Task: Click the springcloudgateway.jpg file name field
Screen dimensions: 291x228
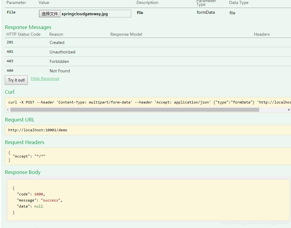Action: [x=95, y=14]
